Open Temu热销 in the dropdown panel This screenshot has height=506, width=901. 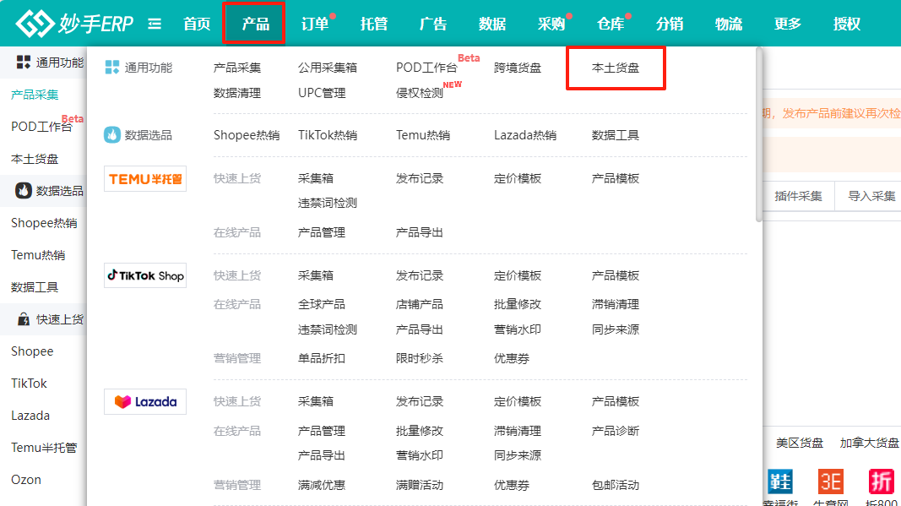423,135
